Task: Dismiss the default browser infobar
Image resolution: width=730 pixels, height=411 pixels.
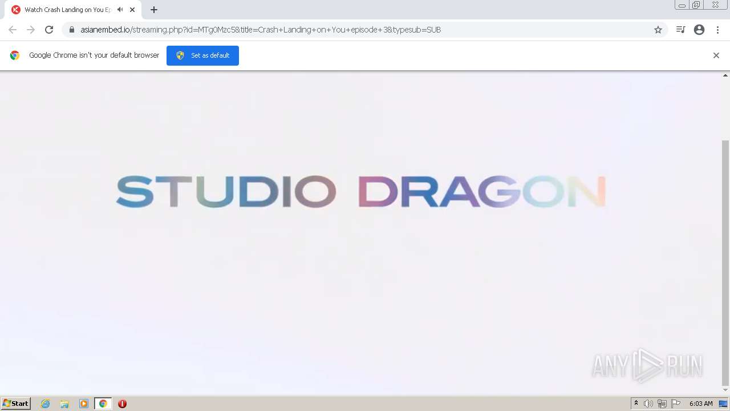Action: coord(716,55)
